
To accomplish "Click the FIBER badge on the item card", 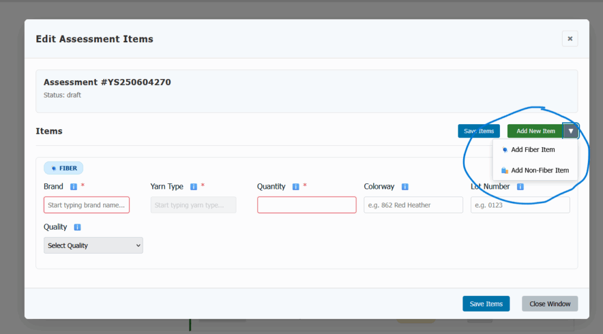I will click(x=63, y=168).
